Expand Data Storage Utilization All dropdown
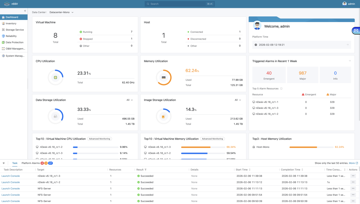This screenshot has height=204, width=360. point(130,100)
